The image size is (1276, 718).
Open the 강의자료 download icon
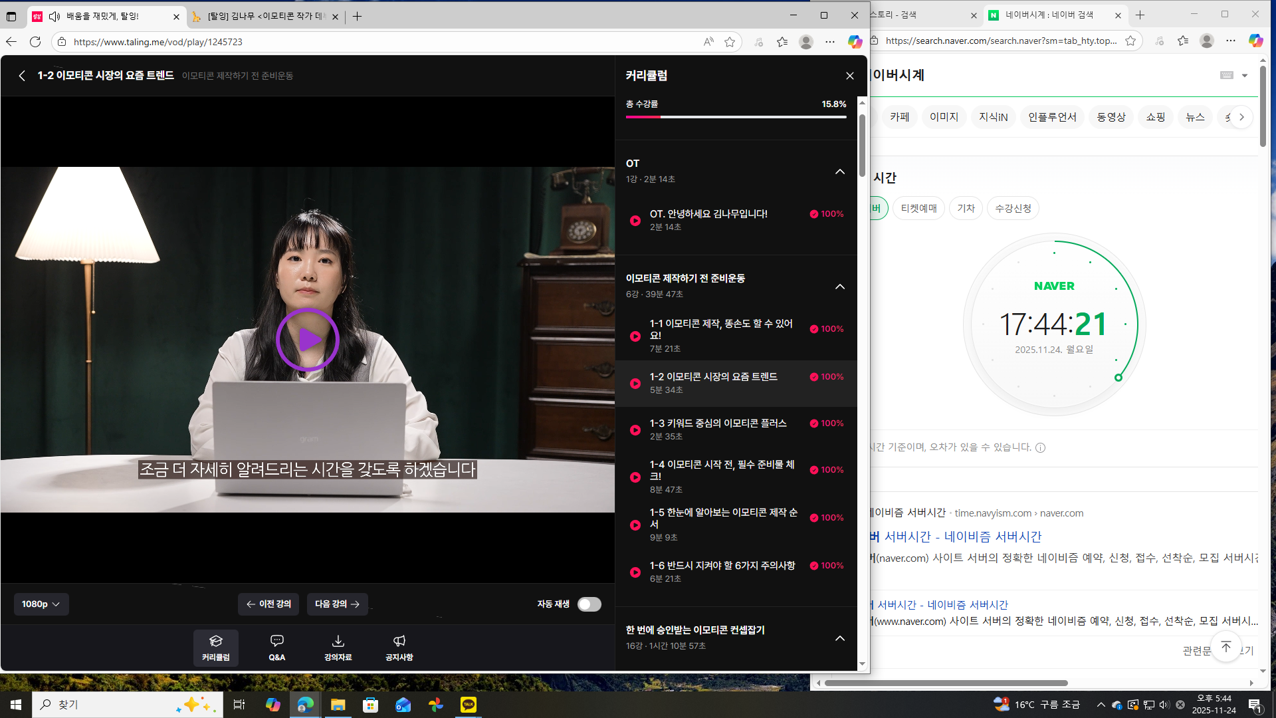tap(338, 647)
